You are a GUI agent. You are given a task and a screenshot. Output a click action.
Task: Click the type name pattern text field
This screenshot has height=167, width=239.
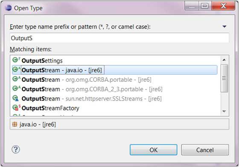pyautogui.click(x=119, y=38)
